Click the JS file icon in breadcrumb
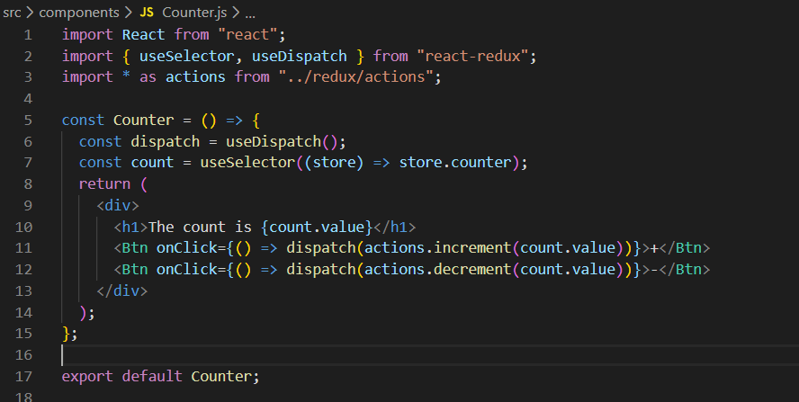This screenshot has height=402, width=799. pos(147,13)
